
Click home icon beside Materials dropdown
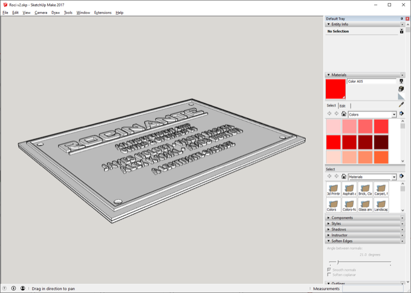coord(344,176)
